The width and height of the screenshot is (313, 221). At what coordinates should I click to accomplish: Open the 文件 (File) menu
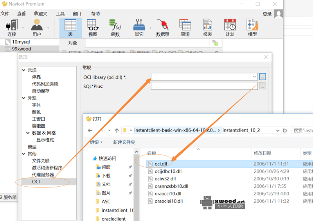(5, 14)
